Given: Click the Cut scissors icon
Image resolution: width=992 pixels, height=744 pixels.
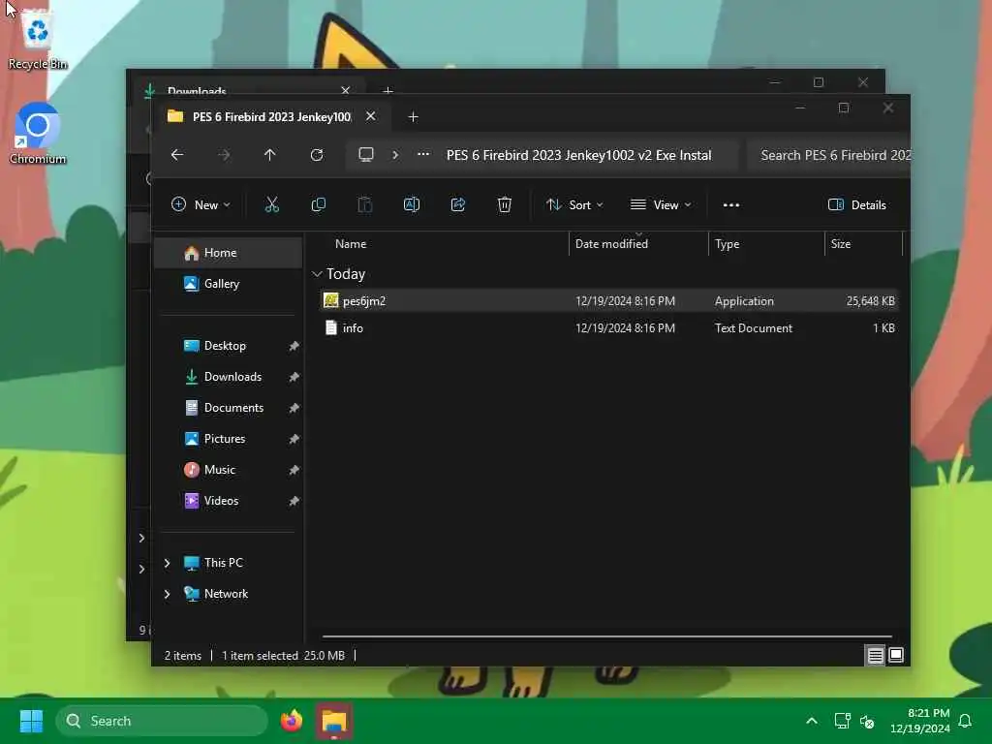Looking at the screenshot, I should click(271, 205).
